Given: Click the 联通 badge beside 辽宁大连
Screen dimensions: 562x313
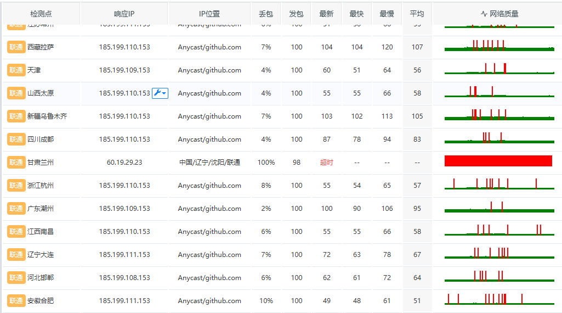Looking at the screenshot, I should 16,255.
